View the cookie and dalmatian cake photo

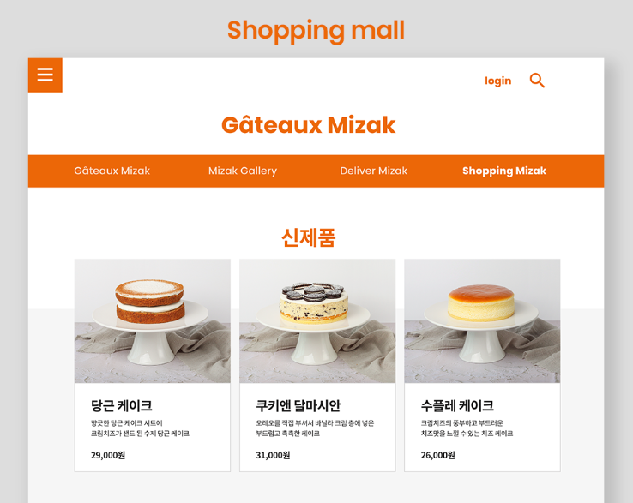[x=317, y=321]
